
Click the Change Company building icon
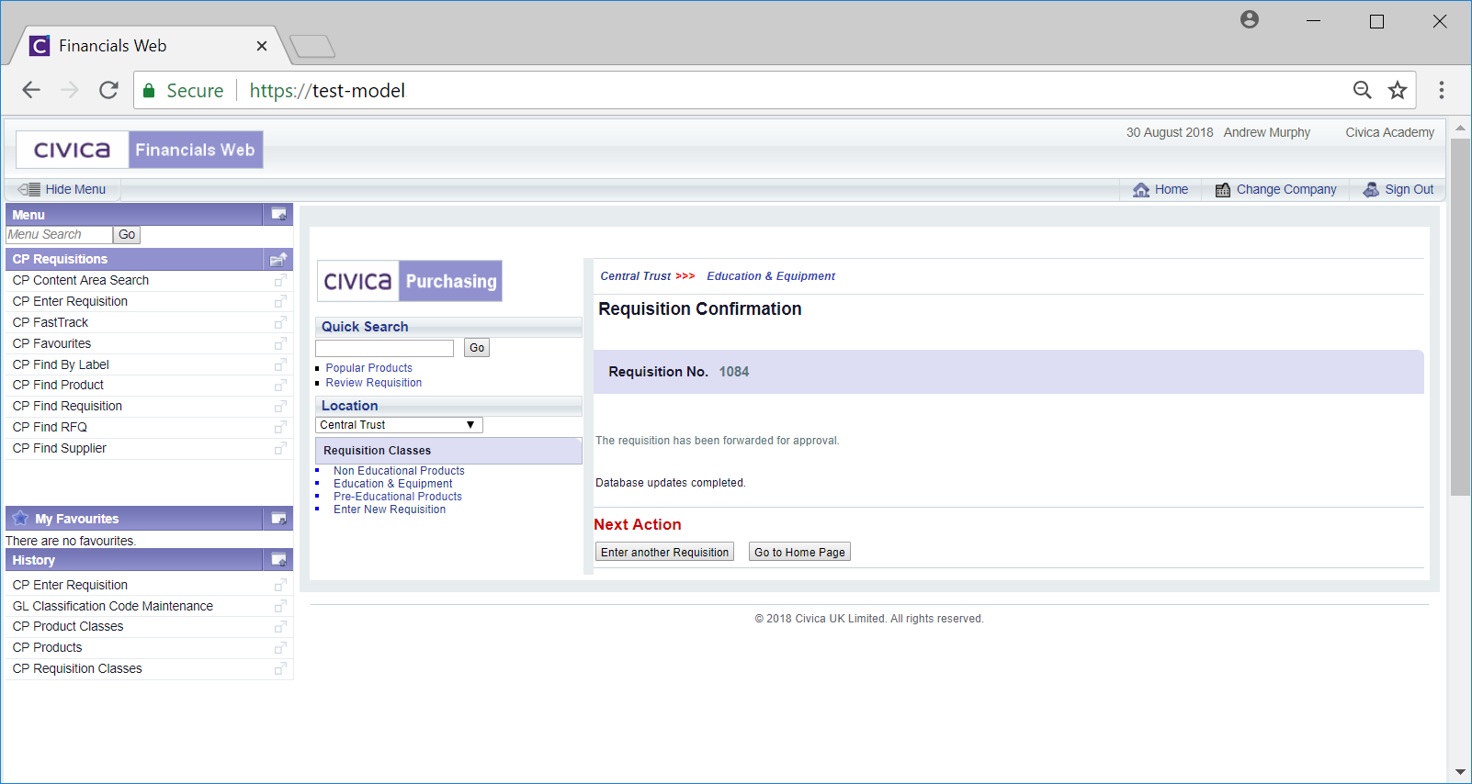click(1223, 190)
